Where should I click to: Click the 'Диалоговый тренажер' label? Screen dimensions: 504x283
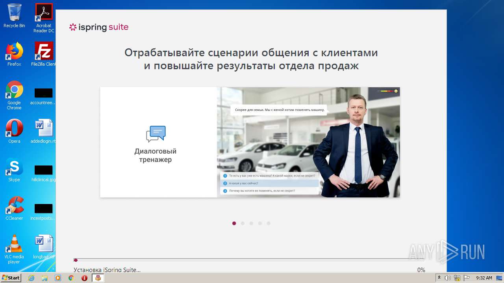pos(156,156)
